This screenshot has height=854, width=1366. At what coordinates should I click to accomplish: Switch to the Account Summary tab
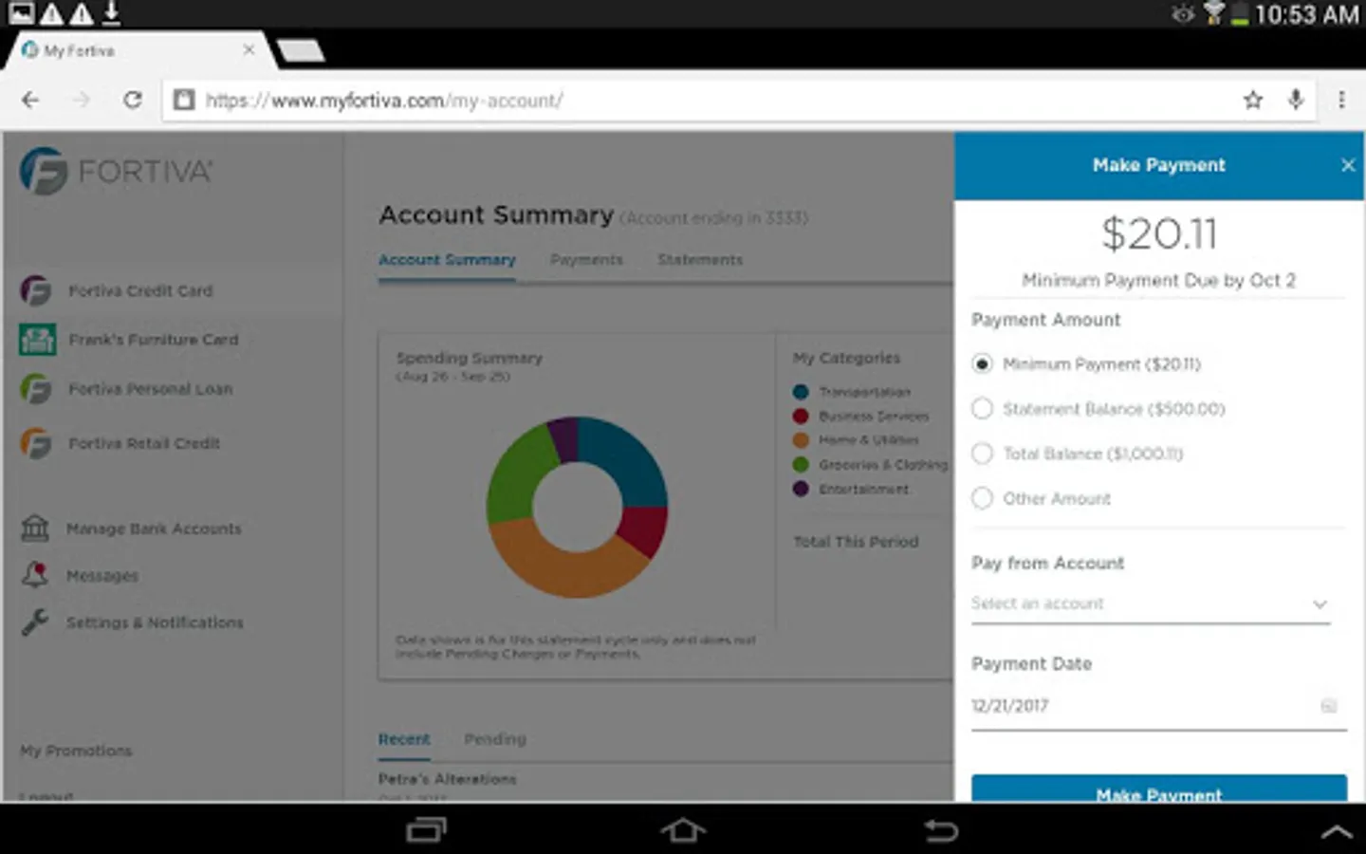[x=447, y=260]
